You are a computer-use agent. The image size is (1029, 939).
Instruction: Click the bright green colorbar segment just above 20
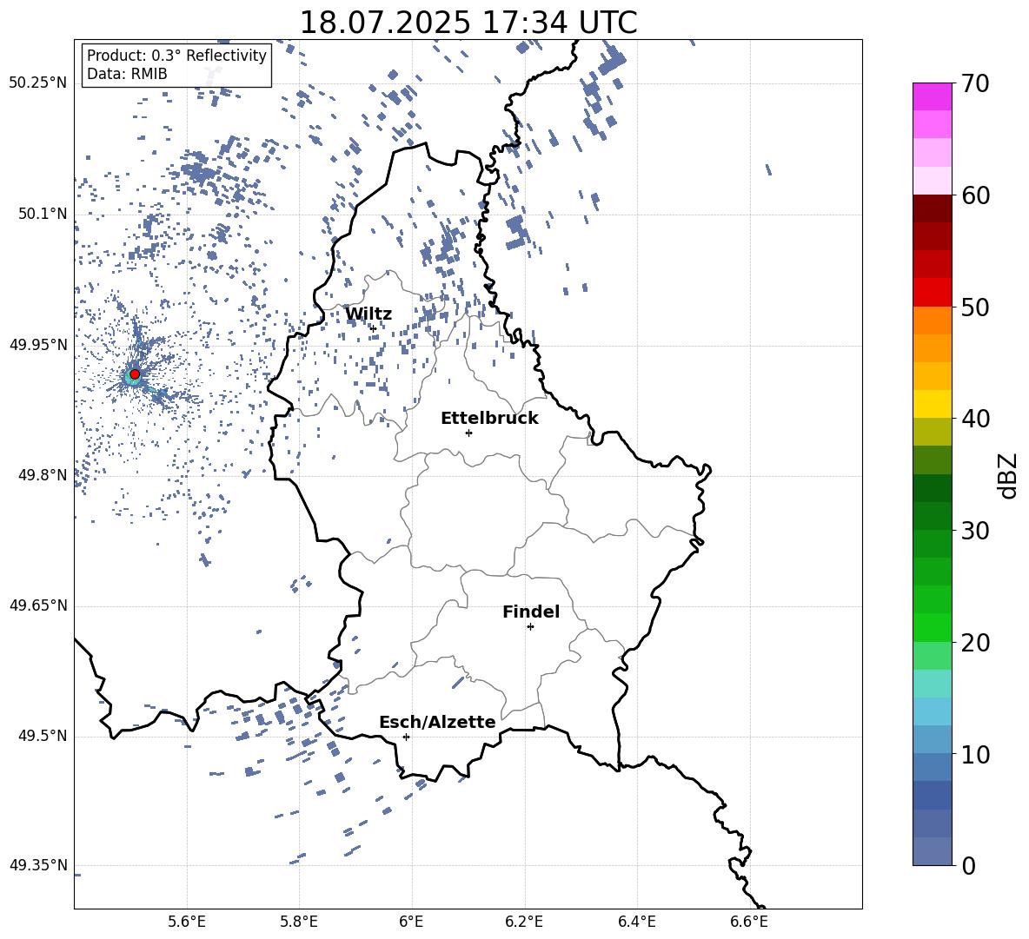point(933,627)
